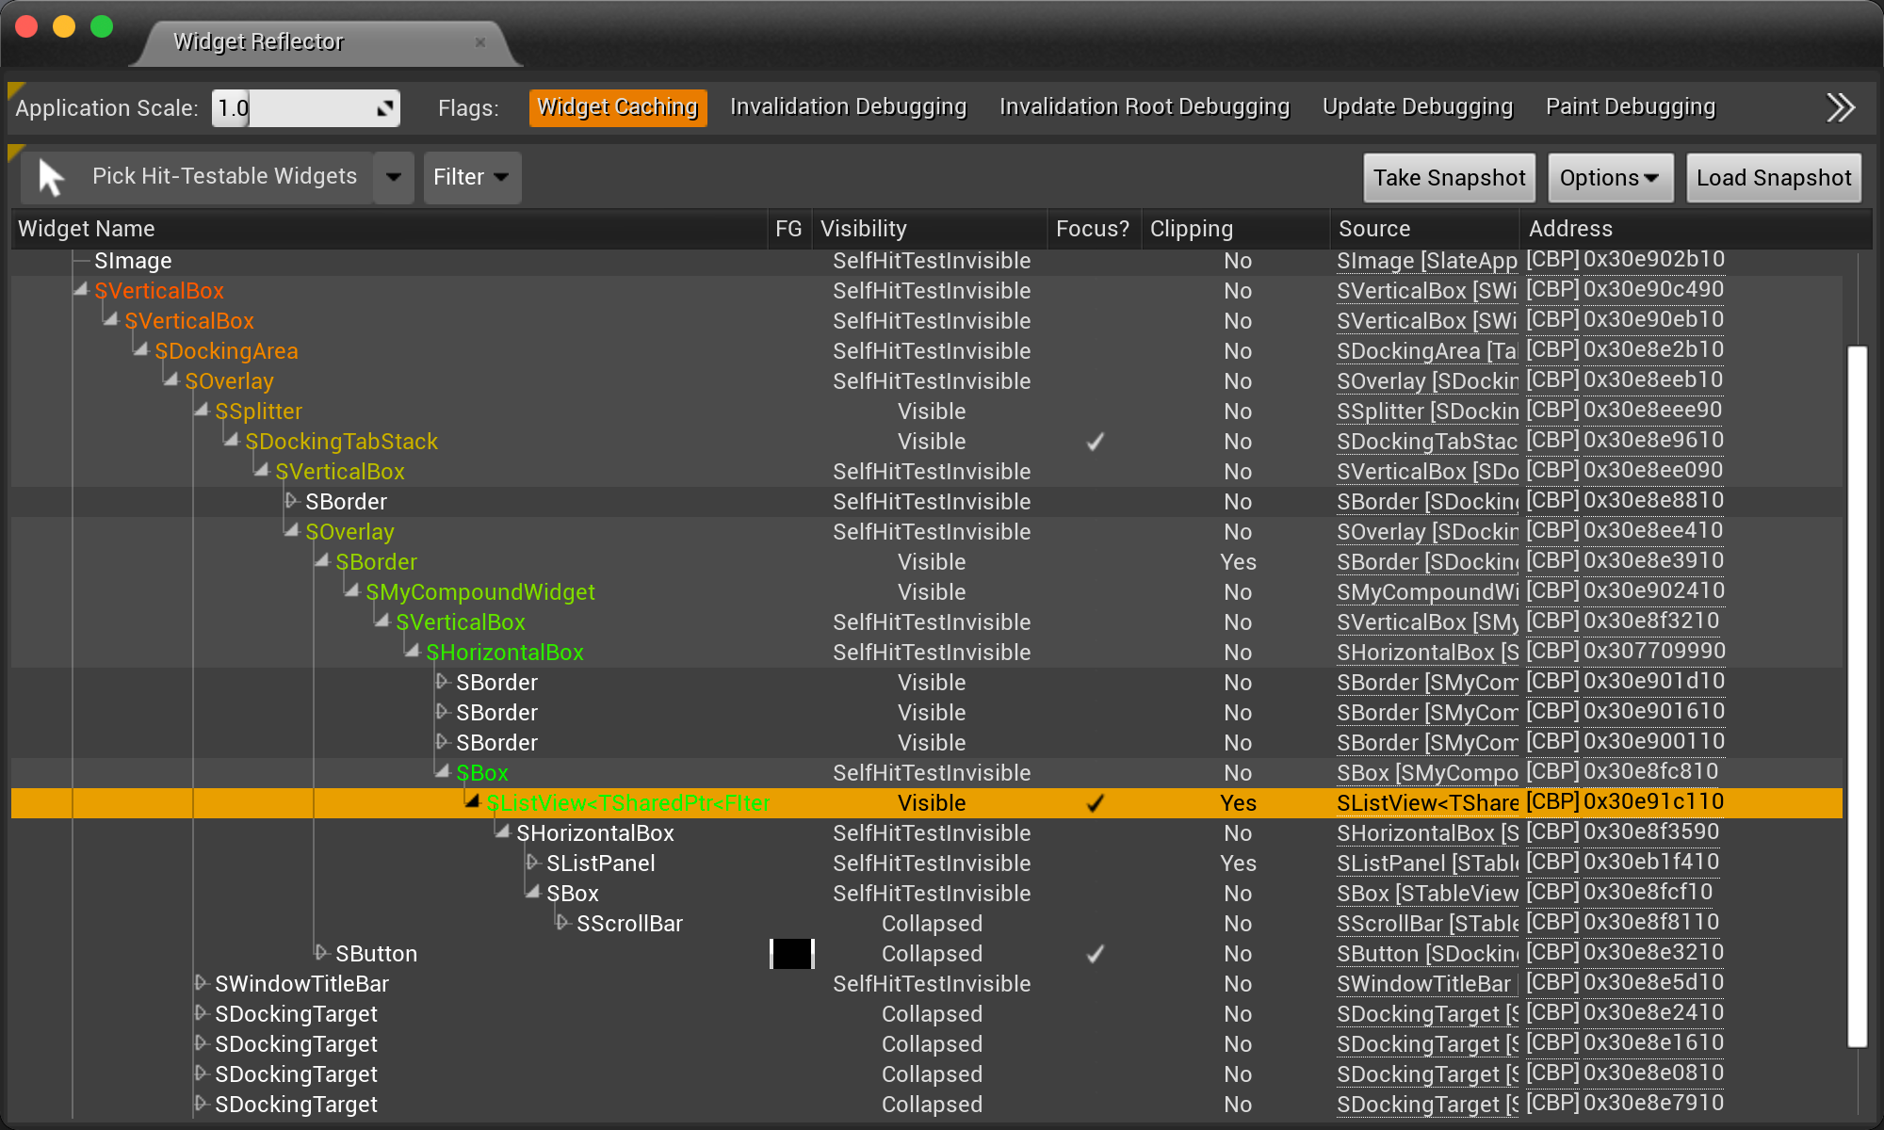Screen dimensions: 1884x1130
Task: Click the black foreground color swatch of SButton
Action: (791, 954)
